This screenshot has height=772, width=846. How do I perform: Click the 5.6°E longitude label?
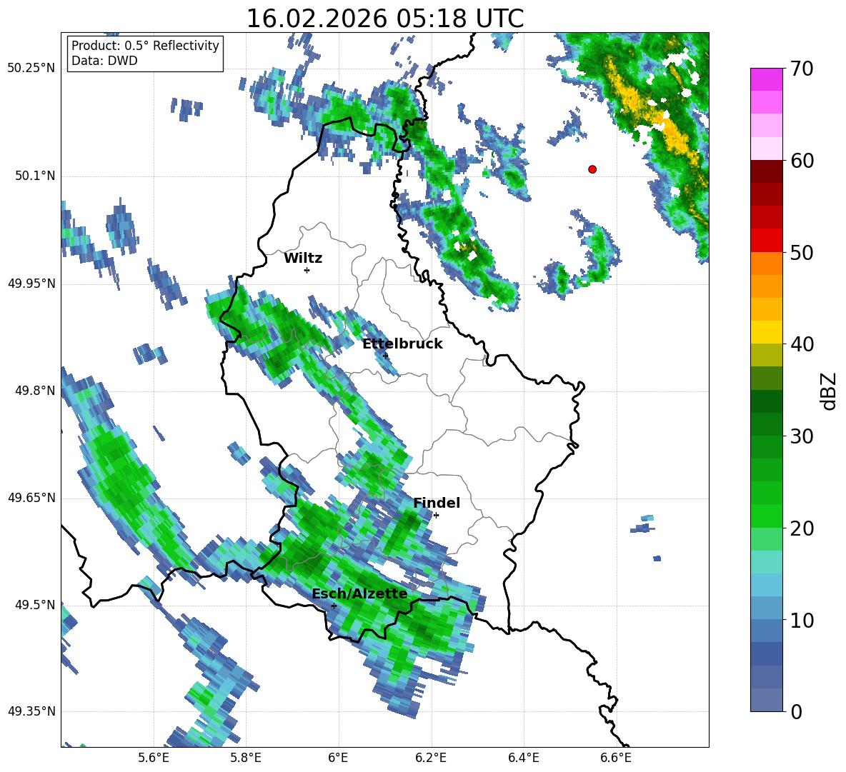pyautogui.click(x=154, y=758)
